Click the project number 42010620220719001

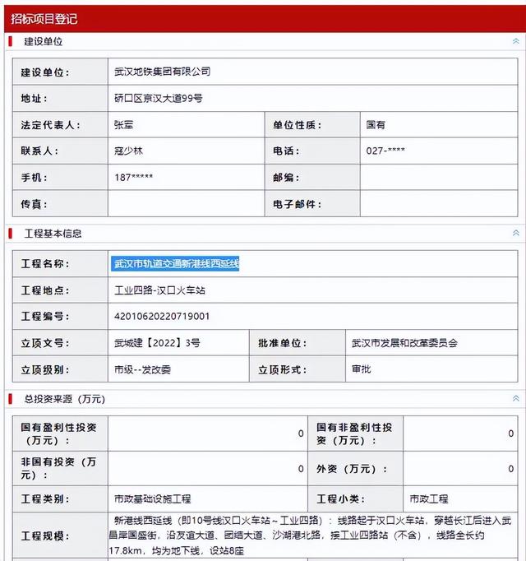pos(162,316)
